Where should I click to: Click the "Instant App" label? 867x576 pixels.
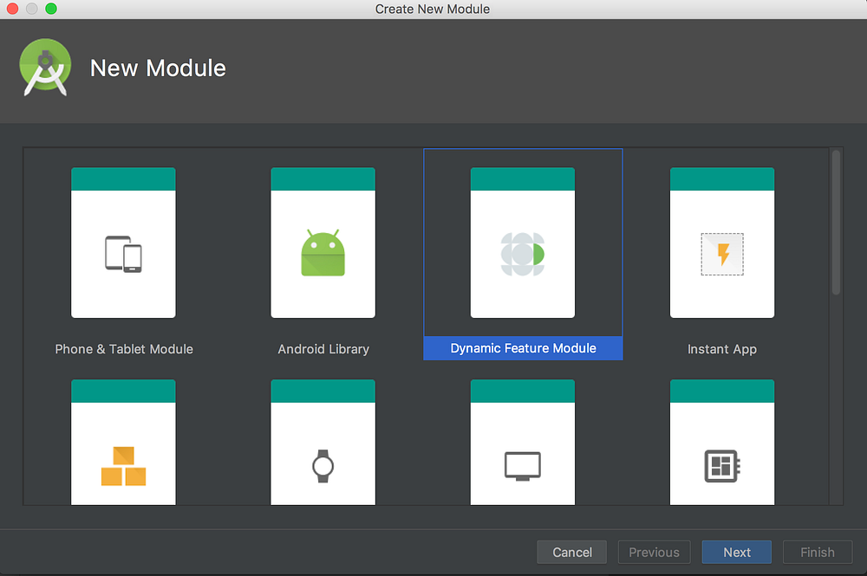point(722,349)
